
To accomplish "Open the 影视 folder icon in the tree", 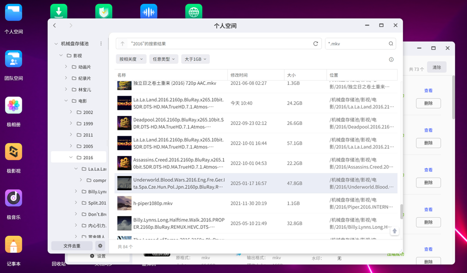I will point(69,56).
